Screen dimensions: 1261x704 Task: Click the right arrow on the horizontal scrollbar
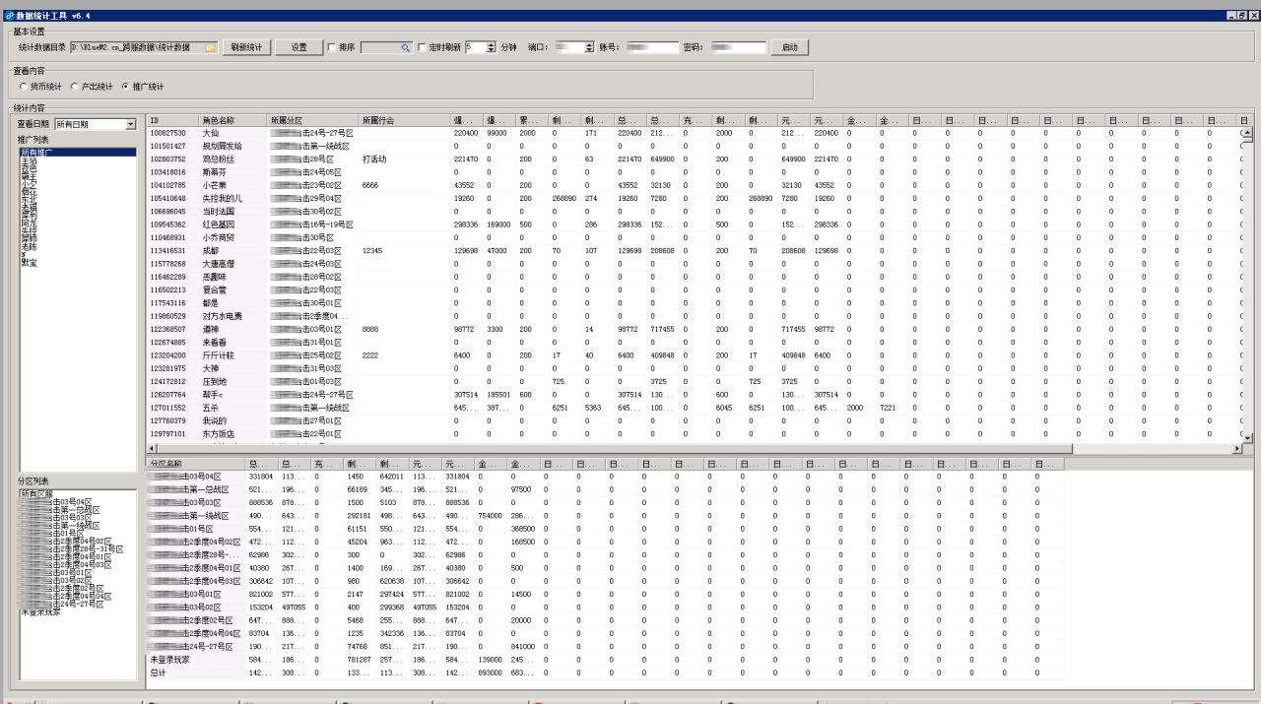click(x=1237, y=449)
